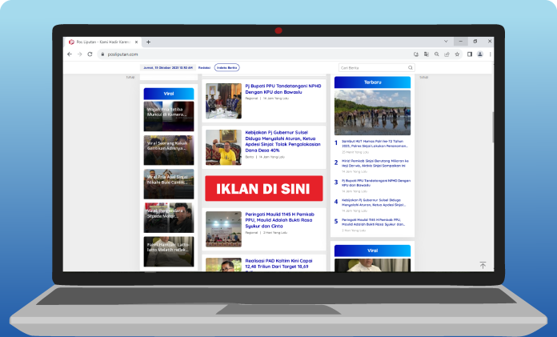The height and width of the screenshot is (337, 557).
Task: Open Realisasi PAD Kaltim headline
Action: tap(278, 265)
